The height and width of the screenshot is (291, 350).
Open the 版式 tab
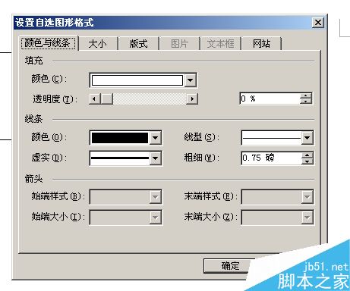point(138,44)
